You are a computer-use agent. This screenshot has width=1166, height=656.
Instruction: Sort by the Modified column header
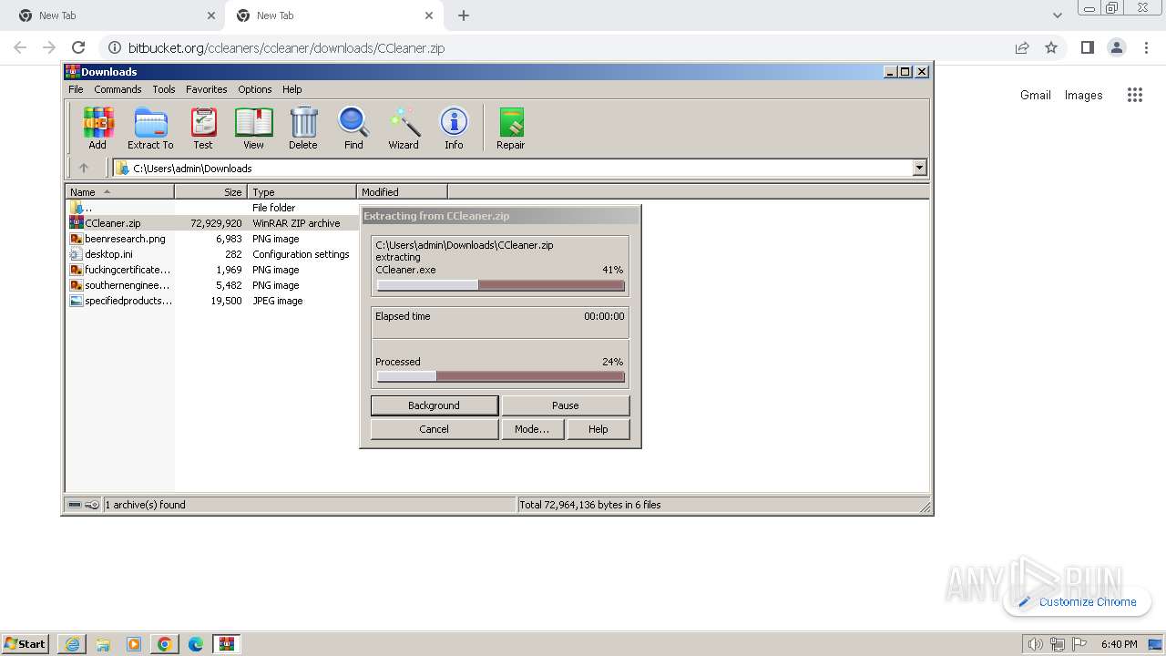click(x=402, y=191)
